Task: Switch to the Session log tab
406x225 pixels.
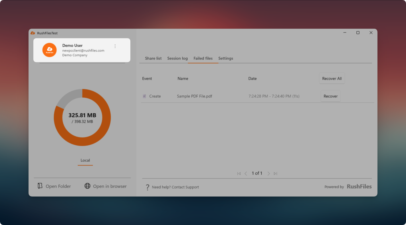Action: (x=177, y=58)
